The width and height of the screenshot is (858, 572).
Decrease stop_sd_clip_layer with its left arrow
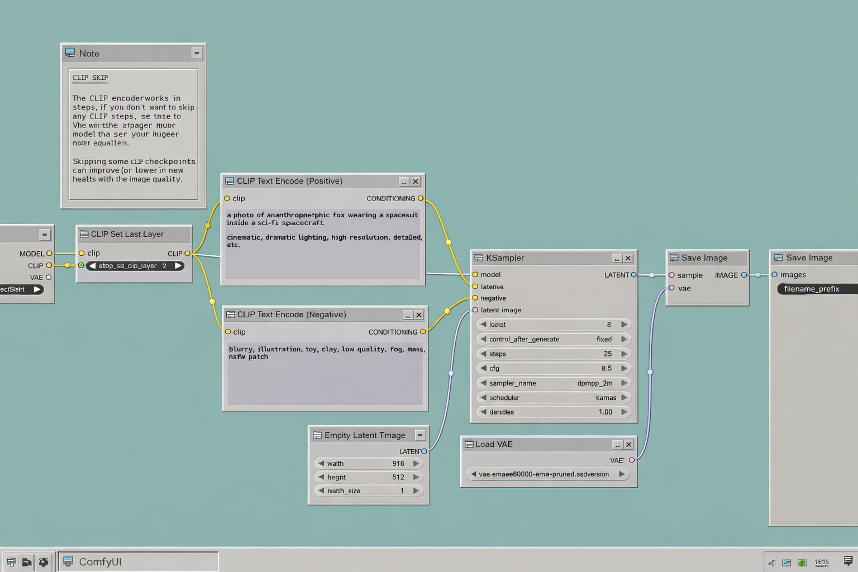point(93,266)
